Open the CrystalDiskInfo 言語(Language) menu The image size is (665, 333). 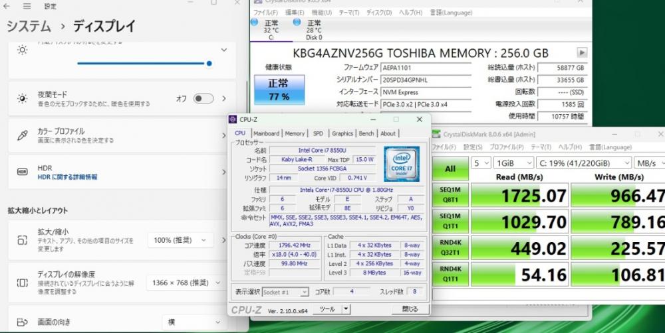click(x=451, y=13)
